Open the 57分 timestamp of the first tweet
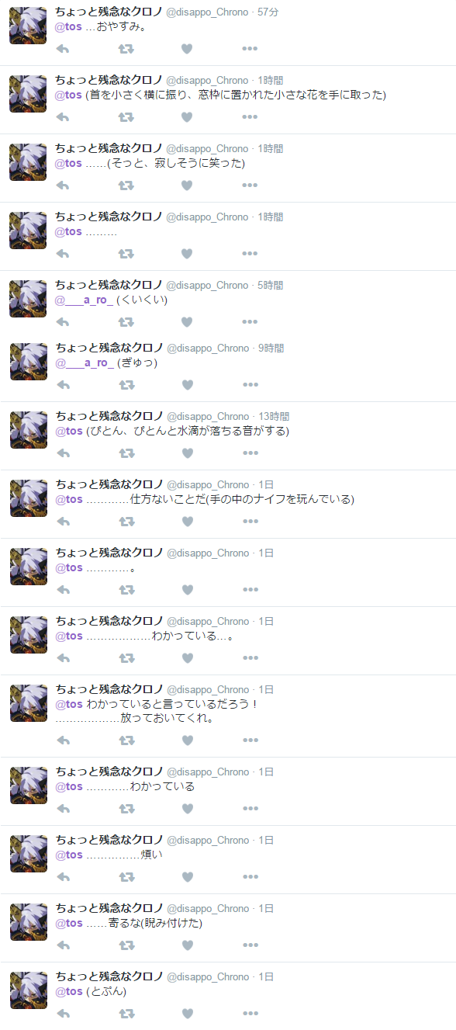The image size is (456, 1030). point(268,12)
